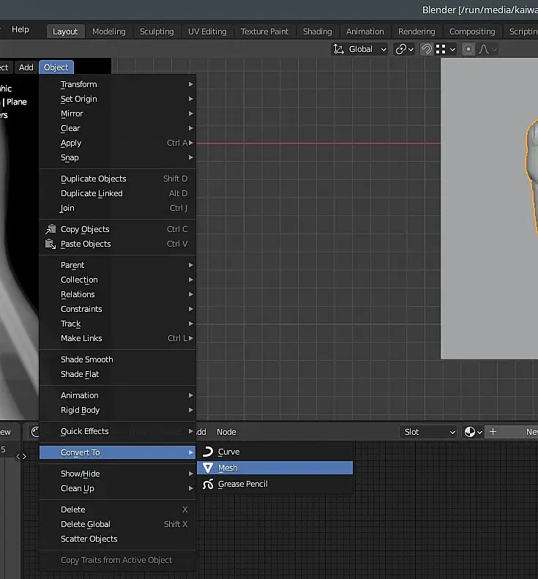Click the Mesh triangle icon in submenu
The height and width of the screenshot is (579, 538).
click(x=208, y=468)
